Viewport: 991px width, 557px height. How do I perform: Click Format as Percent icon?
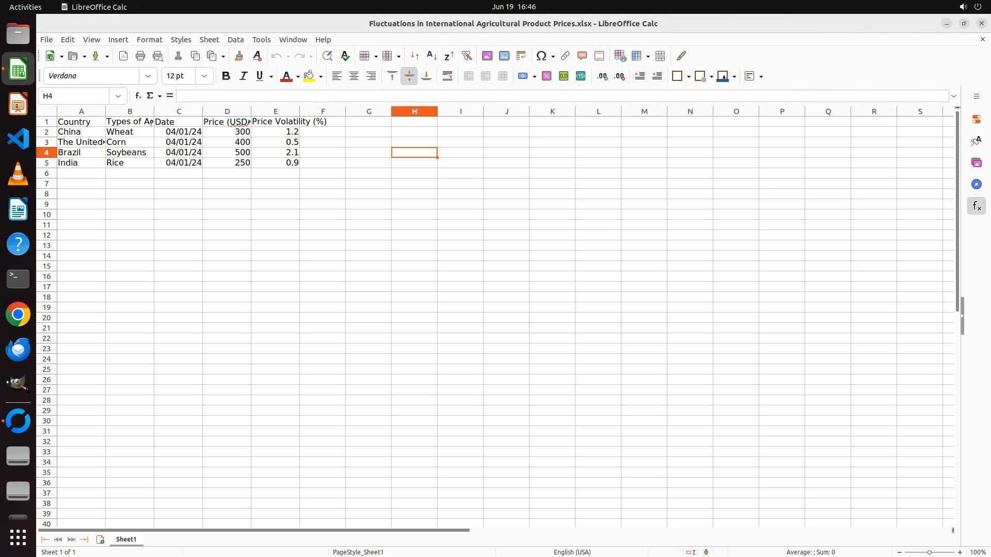coord(547,76)
